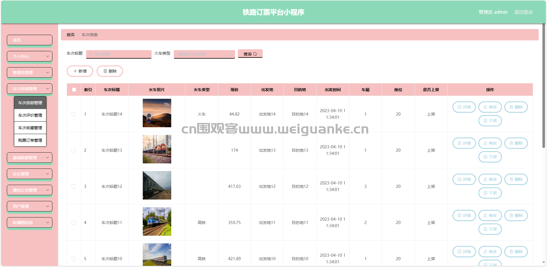Screen dimensions: 547x267
Task: Click the 现价 column header
Action: pos(234,90)
